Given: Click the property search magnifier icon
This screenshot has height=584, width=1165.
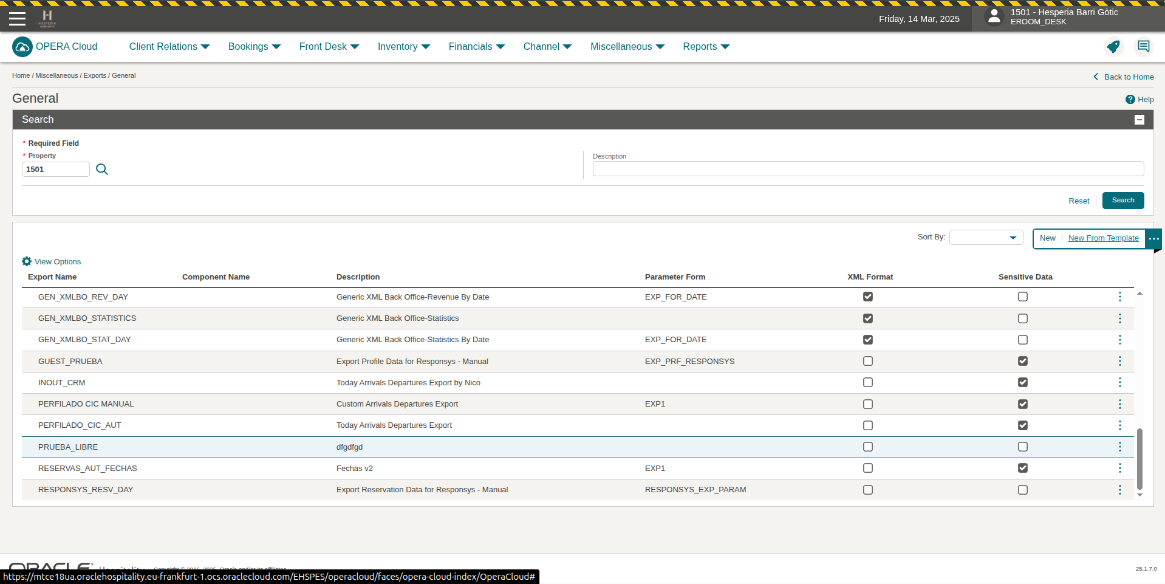Looking at the screenshot, I should coord(102,170).
